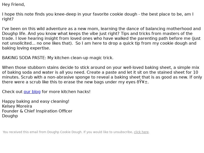The width and height of the screenshot is (204, 153).
Task: Click 'baking loving expertise.' ending line
Action: (x=26, y=48)
